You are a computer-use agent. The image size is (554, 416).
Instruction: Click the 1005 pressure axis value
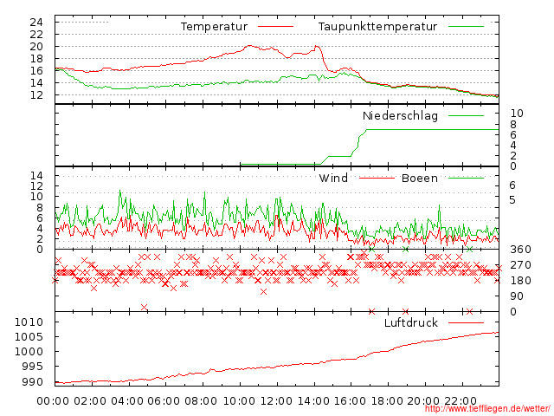29,337
